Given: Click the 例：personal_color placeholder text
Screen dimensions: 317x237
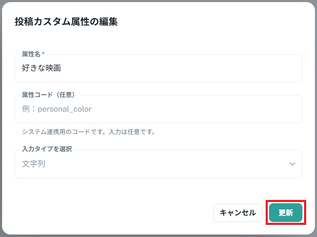Looking at the screenshot, I should (x=57, y=109).
